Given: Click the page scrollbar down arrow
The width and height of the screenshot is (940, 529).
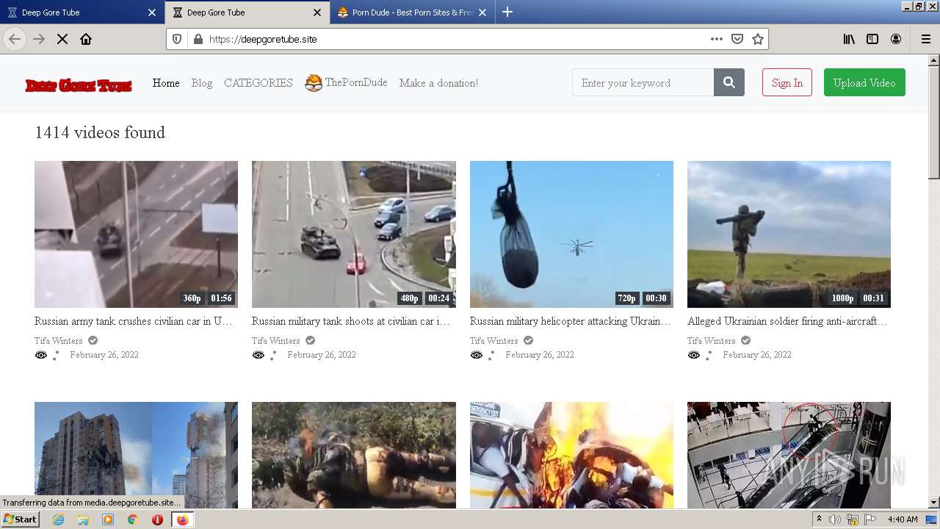Looking at the screenshot, I should (x=934, y=503).
